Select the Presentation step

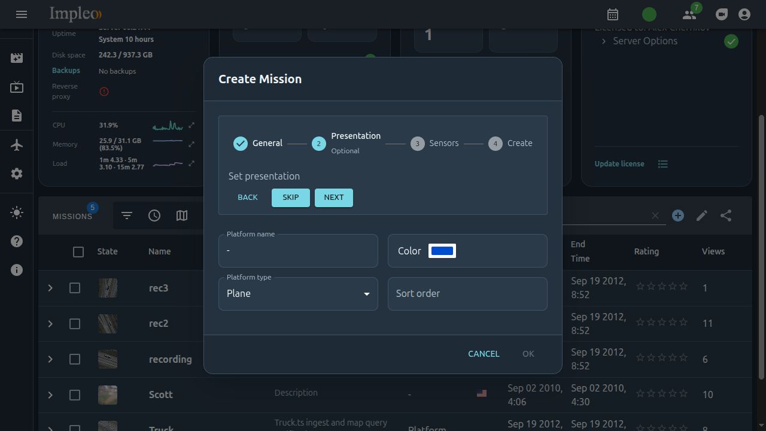tap(346, 144)
